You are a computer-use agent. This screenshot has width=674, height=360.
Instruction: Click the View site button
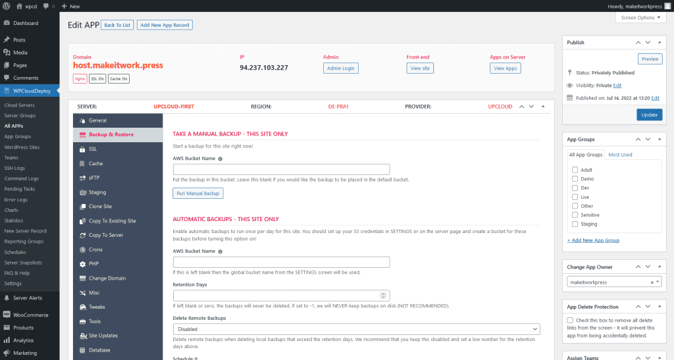[x=420, y=68]
